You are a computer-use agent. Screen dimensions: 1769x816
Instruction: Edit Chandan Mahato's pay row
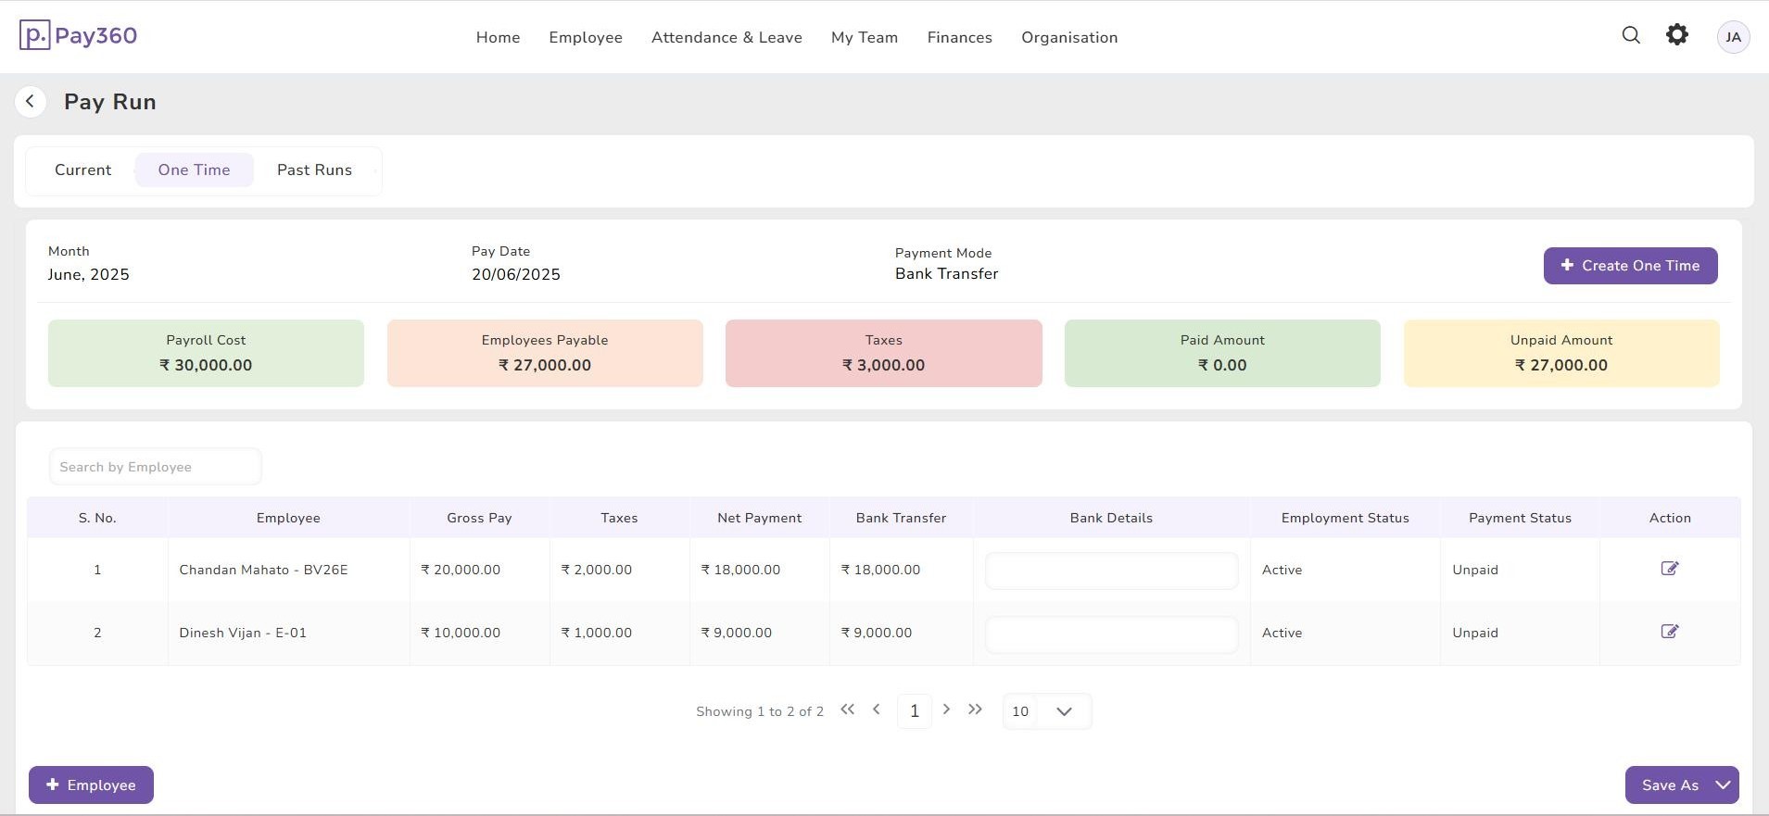1670,569
